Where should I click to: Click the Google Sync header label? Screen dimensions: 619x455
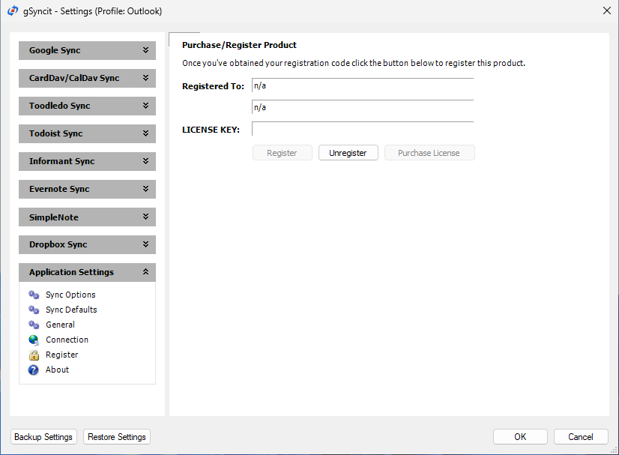[55, 50]
